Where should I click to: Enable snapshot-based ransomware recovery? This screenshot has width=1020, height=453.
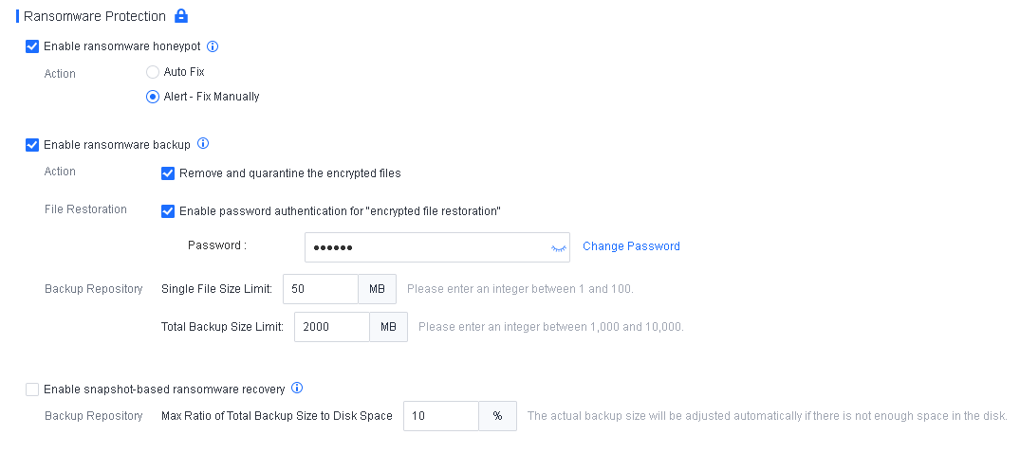32,390
